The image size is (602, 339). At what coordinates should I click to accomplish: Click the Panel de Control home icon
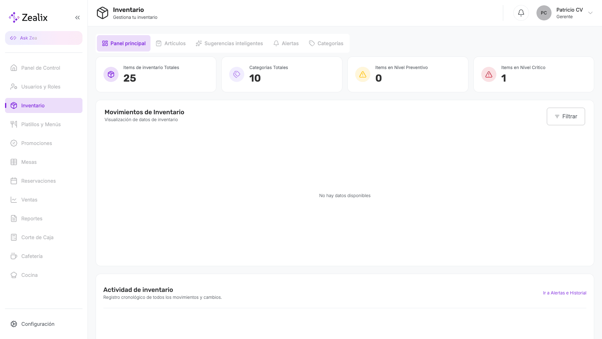click(14, 68)
